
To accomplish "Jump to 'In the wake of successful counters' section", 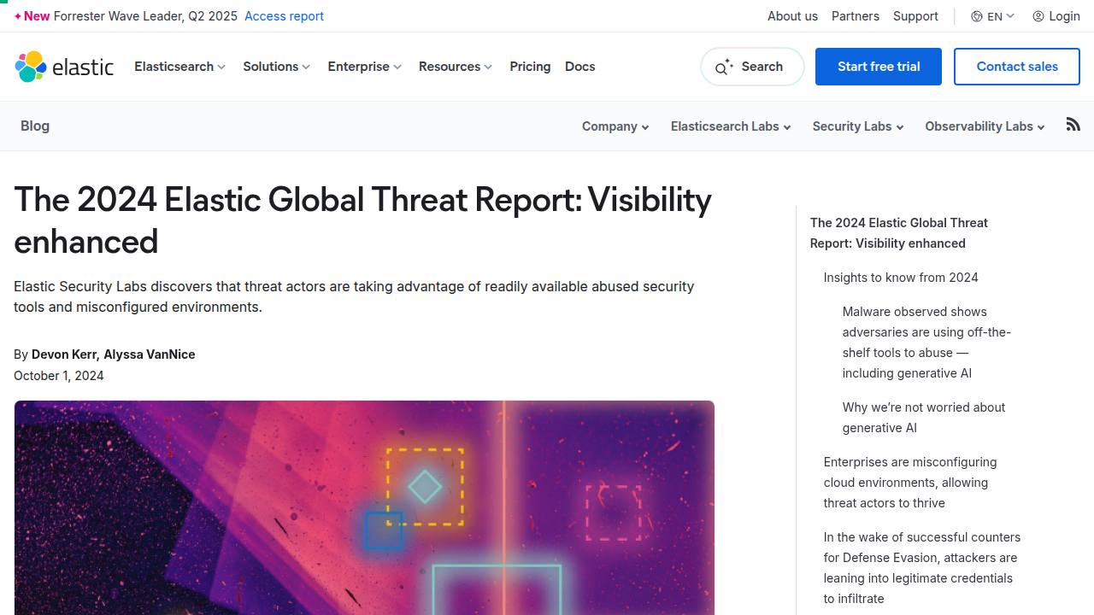I will (922, 568).
